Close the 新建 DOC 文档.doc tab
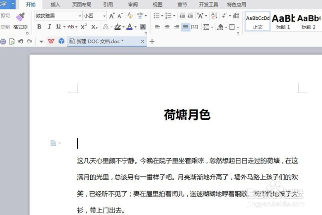The height and width of the screenshot is (215, 322). (143, 42)
